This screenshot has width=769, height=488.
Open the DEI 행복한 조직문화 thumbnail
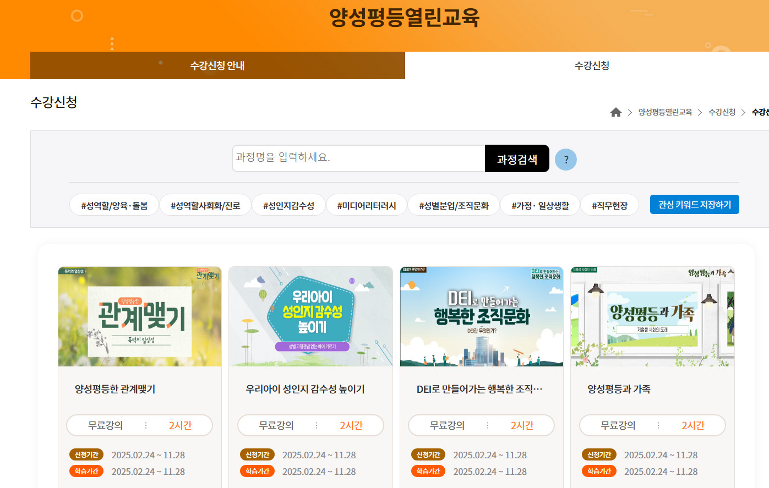(x=482, y=317)
